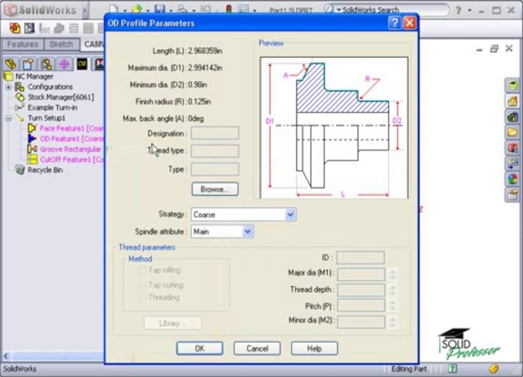Screen dimensions: 523x377
Task: Click the Print icon in top toolbar
Action: 182,9
